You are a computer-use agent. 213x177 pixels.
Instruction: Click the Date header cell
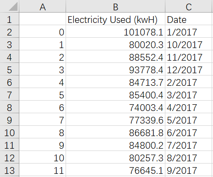pos(189,19)
